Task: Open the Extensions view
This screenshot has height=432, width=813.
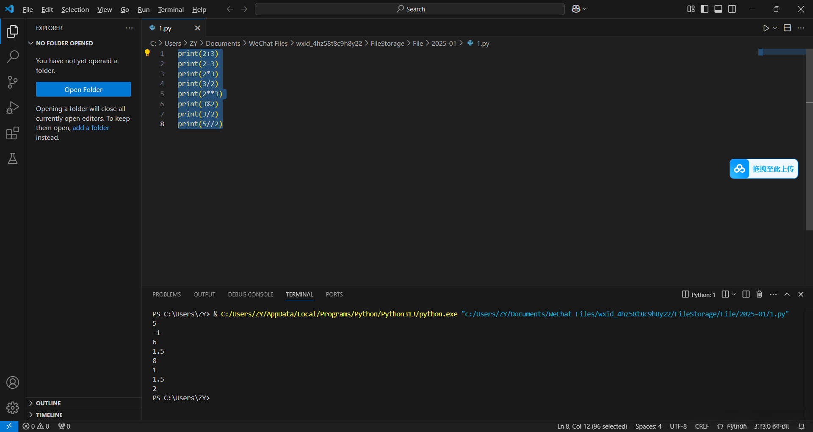Action: [x=13, y=133]
